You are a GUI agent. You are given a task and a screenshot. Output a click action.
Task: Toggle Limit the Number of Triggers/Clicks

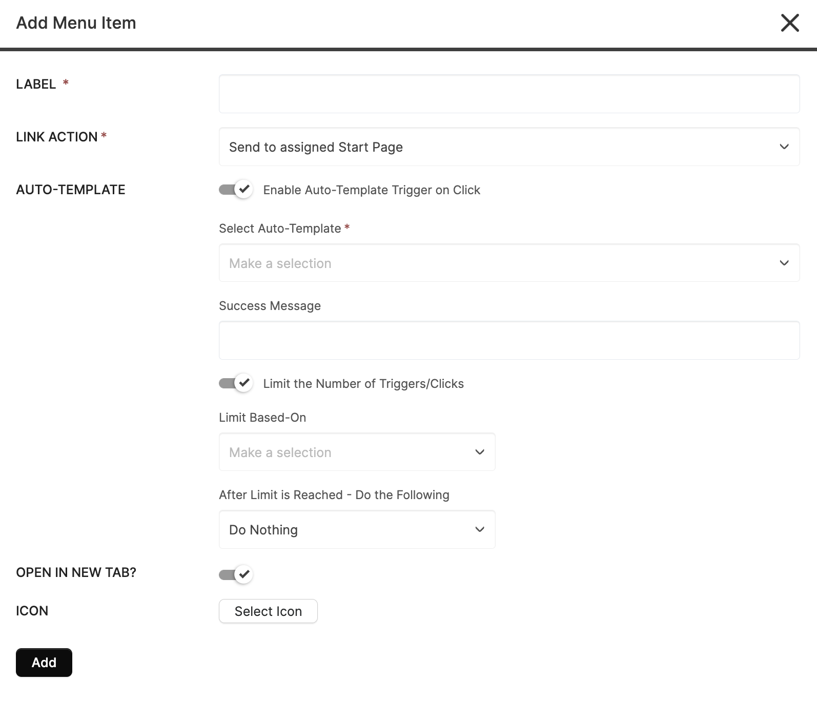pyautogui.click(x=236, y=383)
